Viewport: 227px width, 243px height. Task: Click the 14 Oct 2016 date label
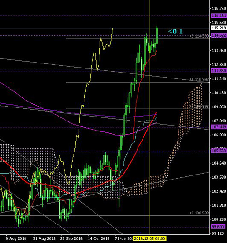pos(99,238)
